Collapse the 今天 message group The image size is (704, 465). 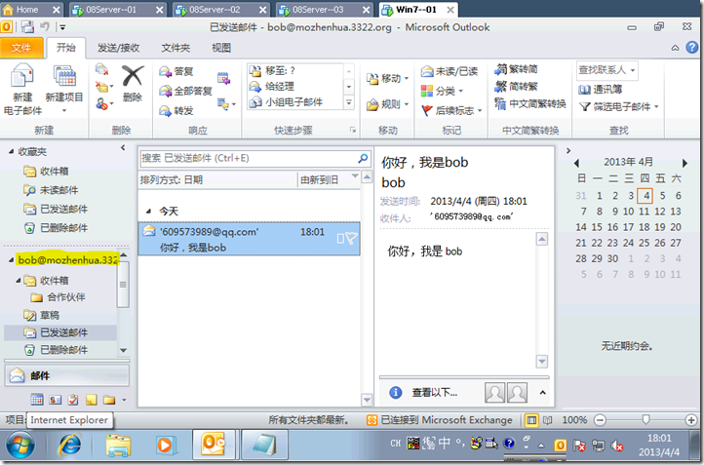pyautogui.click(x=148, y=212)
